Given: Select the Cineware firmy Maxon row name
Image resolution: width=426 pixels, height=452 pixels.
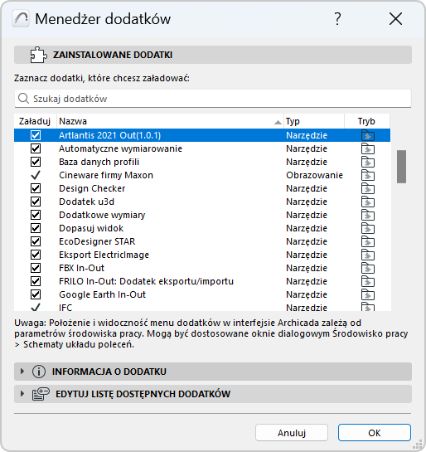Looking at the screenshot, I should click(106, 175).
